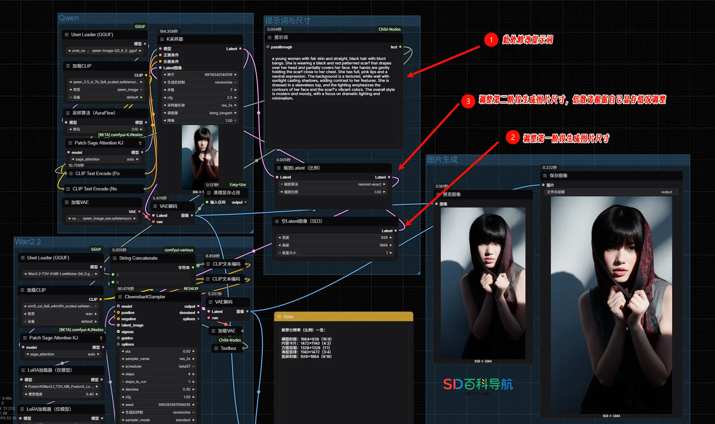Click the collapse icon on the 保存图像 node
The width and height of the screenshot is (715, 424).
(x=545, y=176)
